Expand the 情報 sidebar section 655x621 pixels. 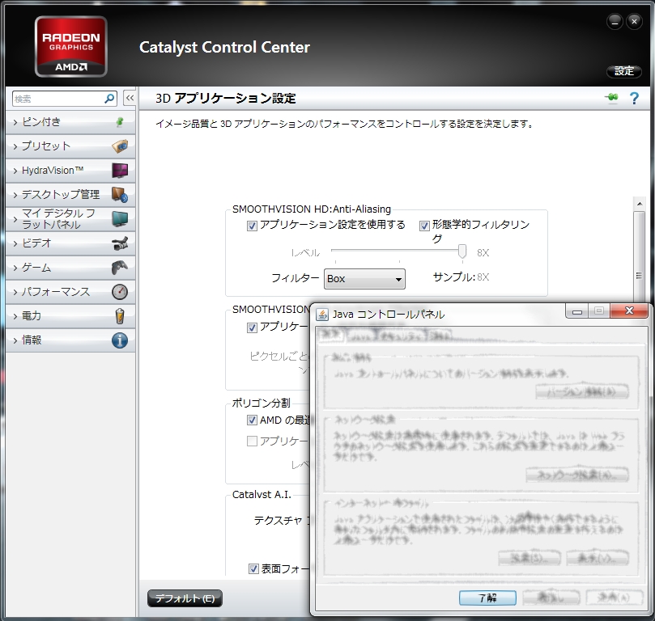pyautogui.click(x=70, y=340)
